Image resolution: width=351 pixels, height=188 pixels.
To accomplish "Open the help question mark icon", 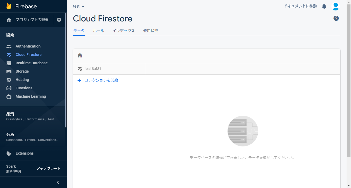I will pos(336,18).
